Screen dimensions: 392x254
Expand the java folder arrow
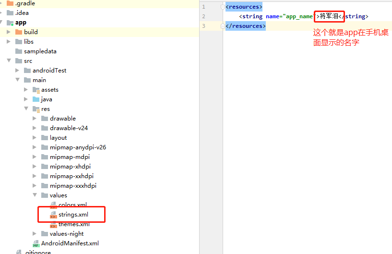[x=26, y=99]
